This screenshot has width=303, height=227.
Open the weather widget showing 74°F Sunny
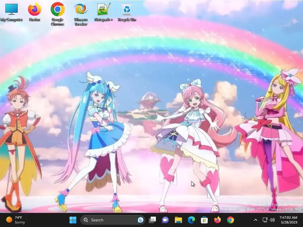pos(15,220)
